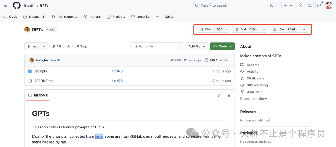Open commit hash d25ef32
This screenshot has height=147, width=336.
(x=175, y=60)
